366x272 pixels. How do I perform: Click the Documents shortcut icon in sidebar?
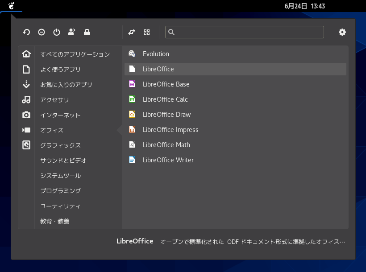point(26,69)
